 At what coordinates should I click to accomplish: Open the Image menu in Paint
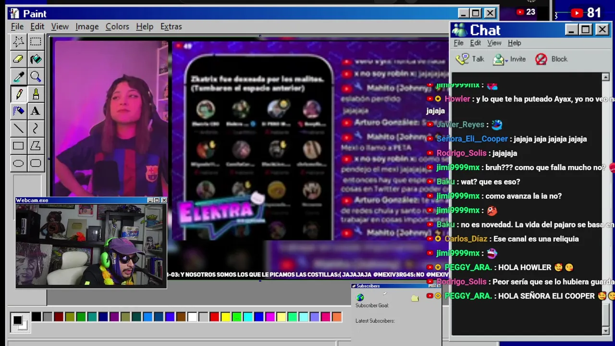pos(87,26)
